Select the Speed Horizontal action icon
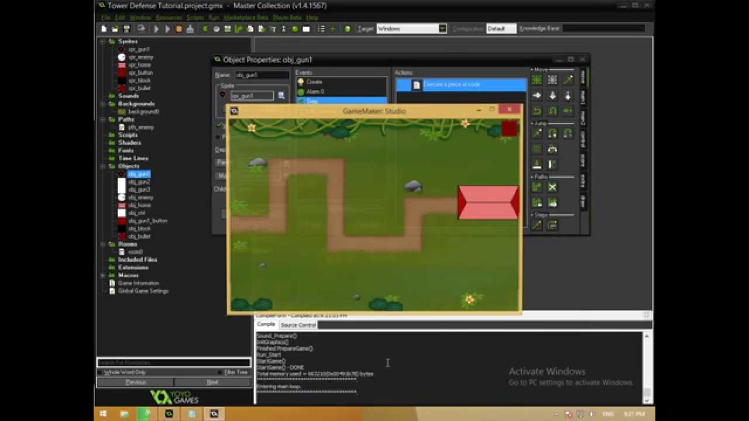The image size is (749, 421). 537,95
